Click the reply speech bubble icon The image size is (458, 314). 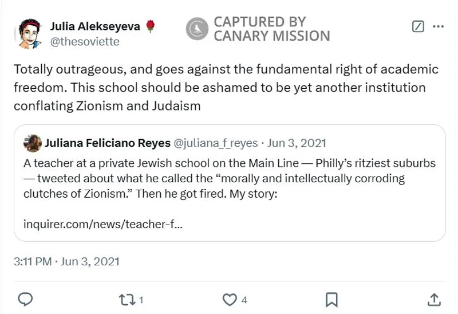tap(25, 299)
